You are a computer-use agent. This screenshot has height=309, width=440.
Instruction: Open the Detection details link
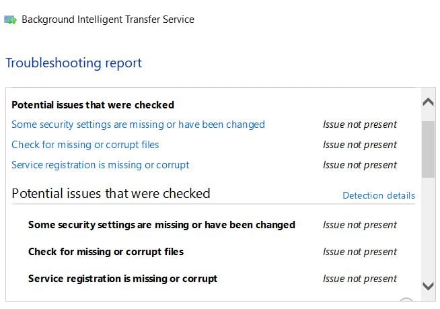tap(379, 195)
